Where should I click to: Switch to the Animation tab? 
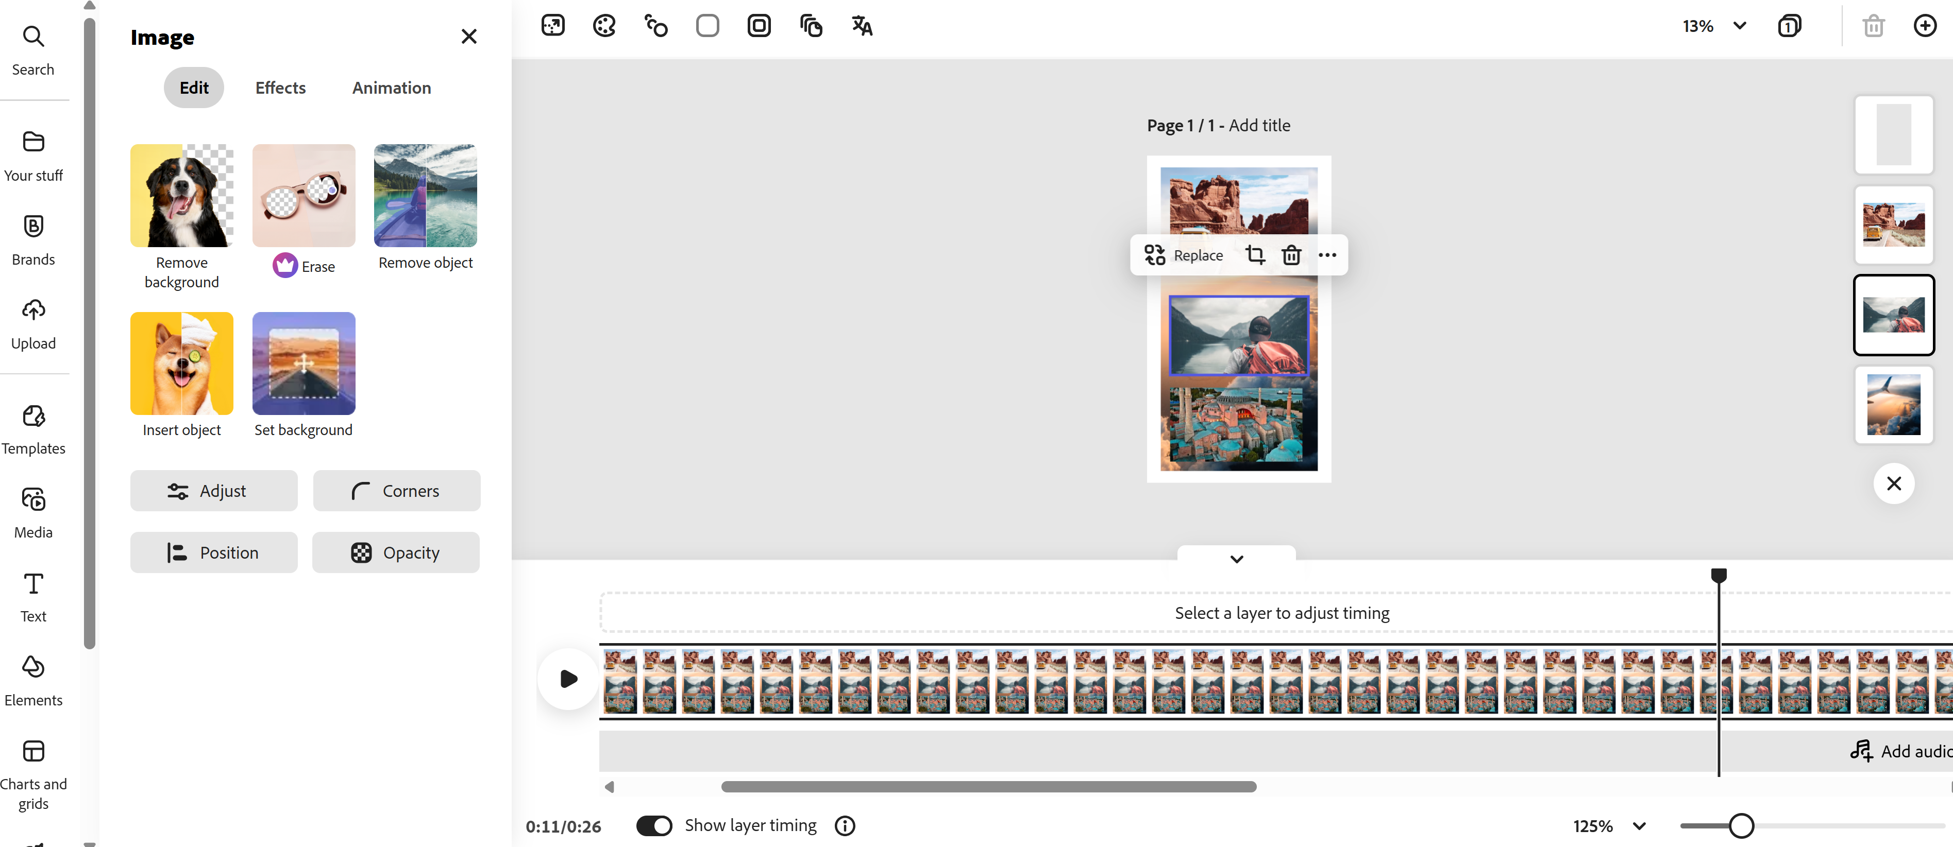(x=391, y=88)
